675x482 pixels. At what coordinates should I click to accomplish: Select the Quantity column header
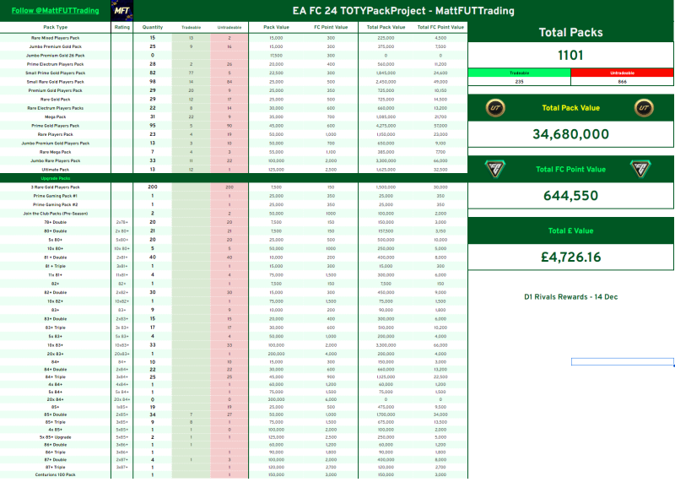click(x=153, y=27)
